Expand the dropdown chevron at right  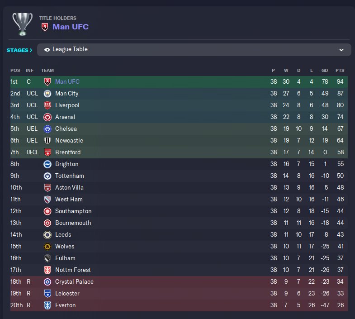tap(341, 50)
